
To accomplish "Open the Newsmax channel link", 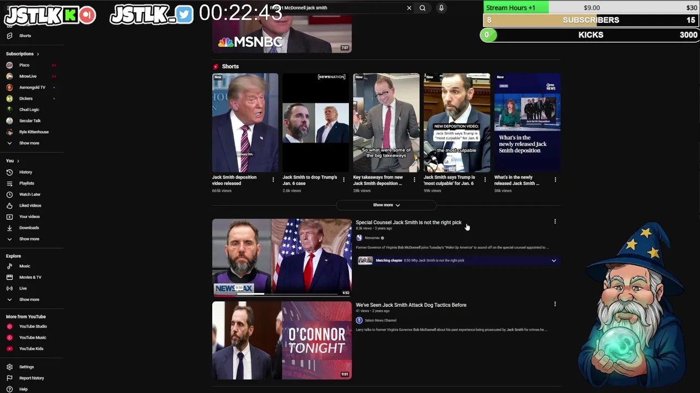I will point(372,238).
